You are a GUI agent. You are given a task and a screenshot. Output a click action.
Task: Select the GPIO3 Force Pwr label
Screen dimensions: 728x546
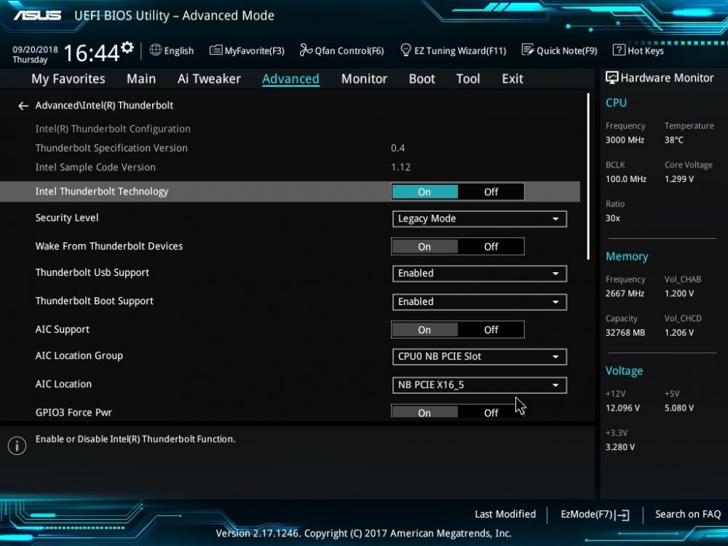click(74, 412)
